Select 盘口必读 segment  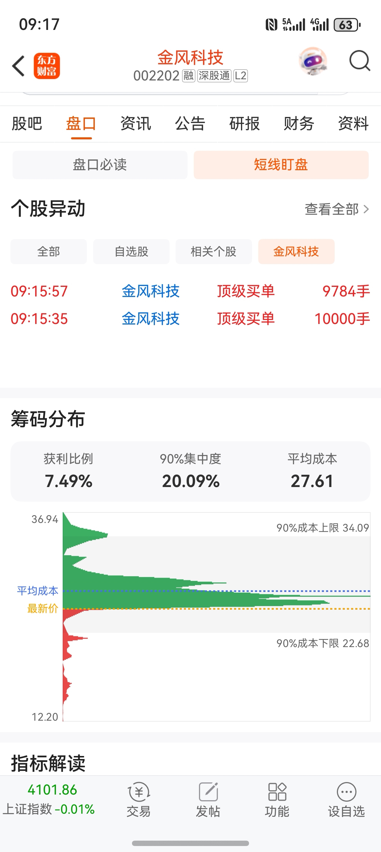(100, 165)
